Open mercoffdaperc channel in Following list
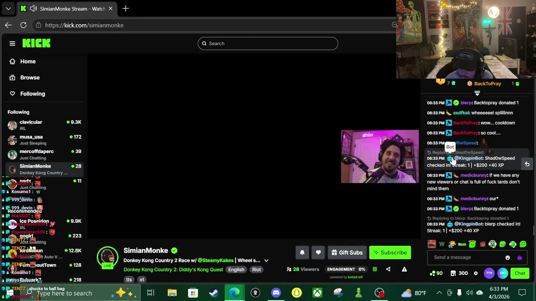 click(x=44, y=154)
